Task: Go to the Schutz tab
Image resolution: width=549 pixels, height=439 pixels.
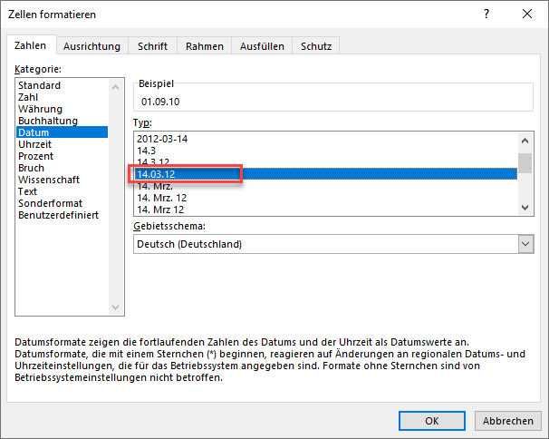Action: 316,46
